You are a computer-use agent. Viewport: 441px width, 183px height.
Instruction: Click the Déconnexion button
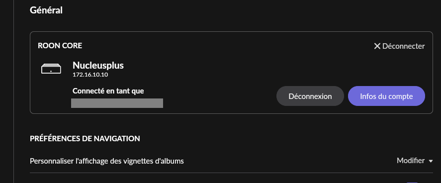pyautogui.click(x=310, y=96)
